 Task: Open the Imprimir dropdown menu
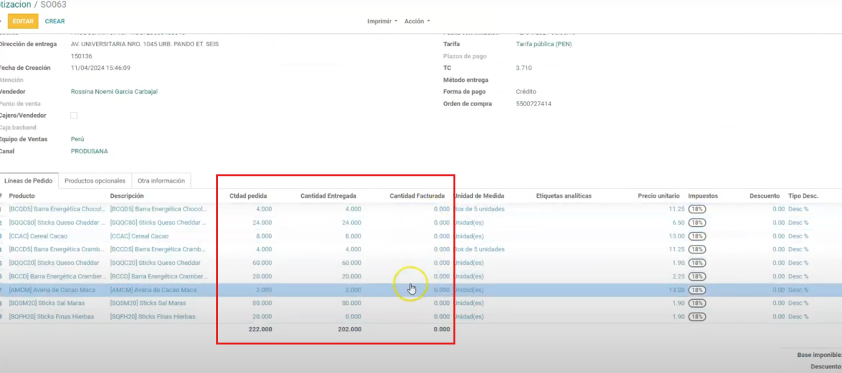pyautogui.click(x=382, y=21)
